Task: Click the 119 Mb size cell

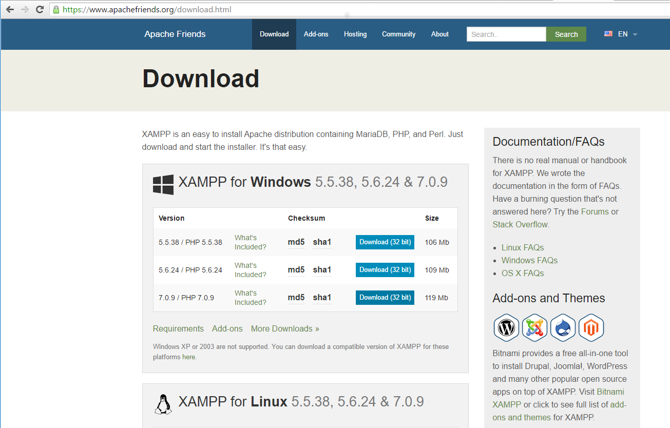Action: pyautogui.click(x=436, y=298)
